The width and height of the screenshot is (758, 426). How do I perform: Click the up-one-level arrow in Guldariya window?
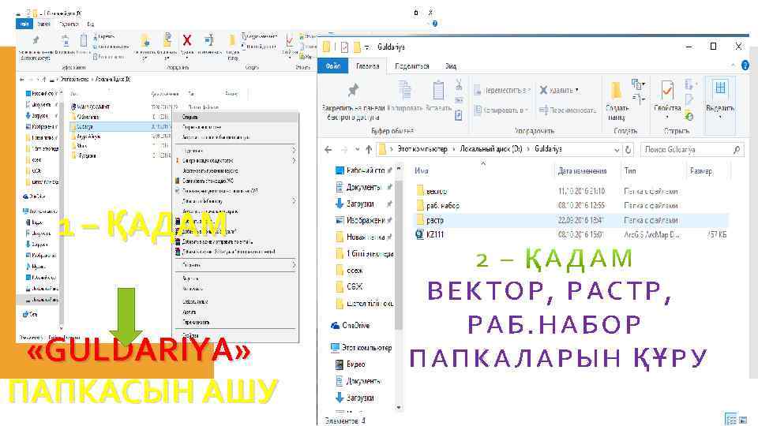point(369,150)
